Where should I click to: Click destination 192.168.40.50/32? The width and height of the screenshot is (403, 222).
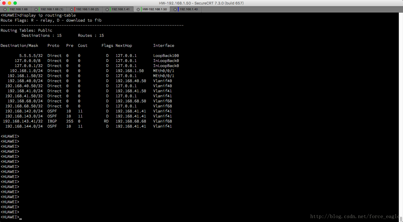click(24, 86)
